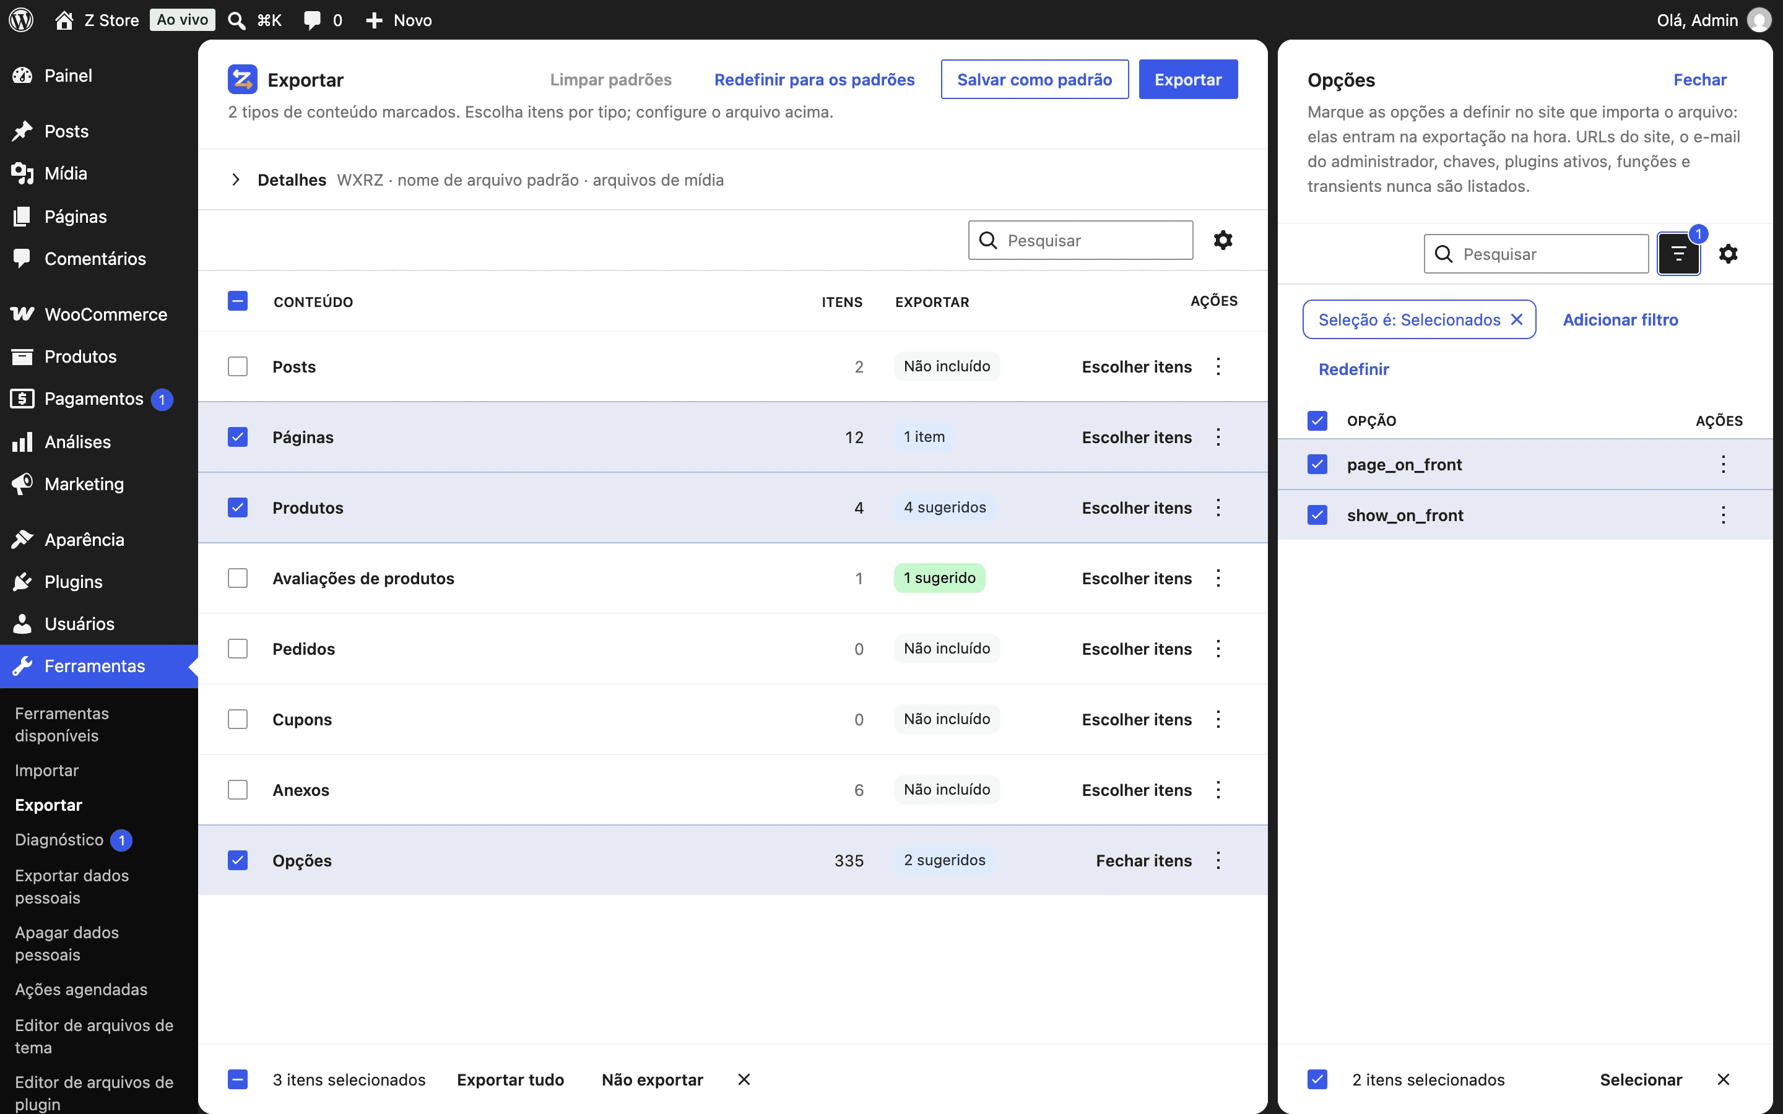The image size is (1783, 1114).
Task: Open actions menu for Avaliações de produtos
Action: pos(1218,579)
